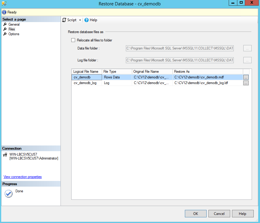Click the Log file type cell
Viewport: 260px width, 223px height.
point(117,83)
